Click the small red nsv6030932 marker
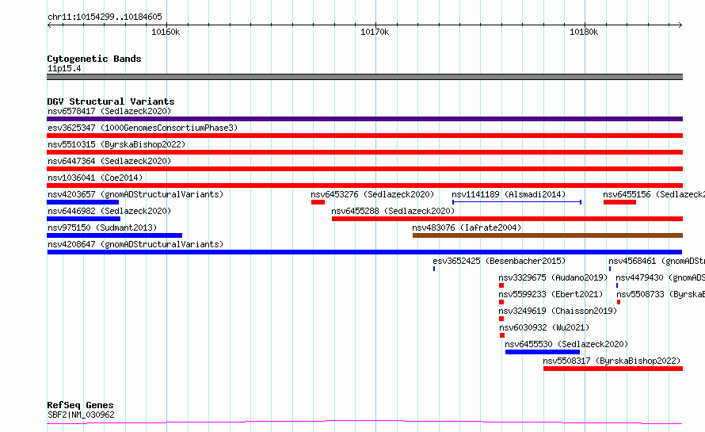Viewport: 705px width, 432px height. 502,335
